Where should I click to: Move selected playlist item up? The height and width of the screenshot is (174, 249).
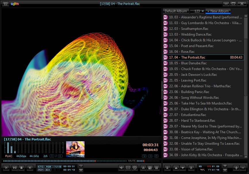(x=176, y=168)
